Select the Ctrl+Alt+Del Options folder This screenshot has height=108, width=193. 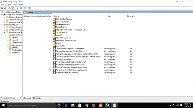[x=64, y=19]
